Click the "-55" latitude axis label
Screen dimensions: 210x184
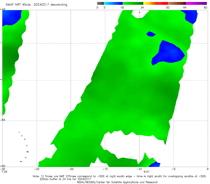coord(3,120)
